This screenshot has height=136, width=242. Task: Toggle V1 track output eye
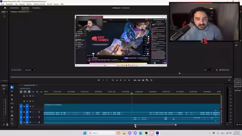tap(33, 106)
